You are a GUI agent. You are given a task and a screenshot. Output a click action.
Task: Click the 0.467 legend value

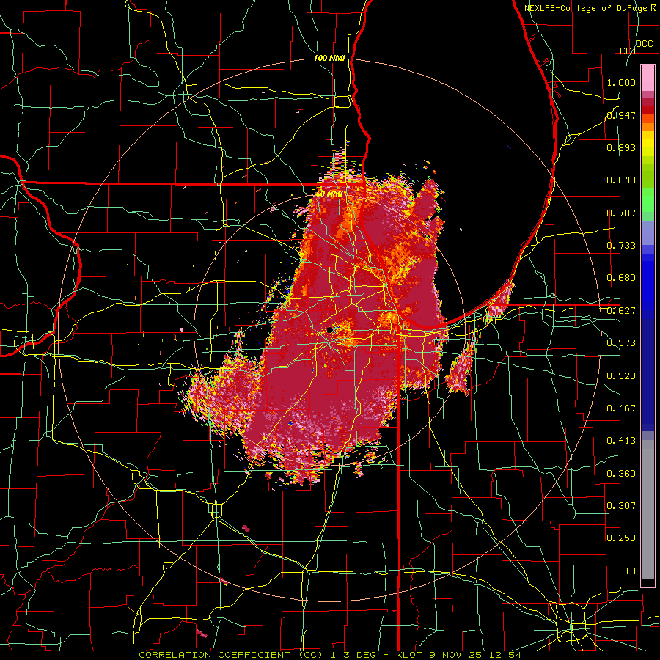(621, 408)
